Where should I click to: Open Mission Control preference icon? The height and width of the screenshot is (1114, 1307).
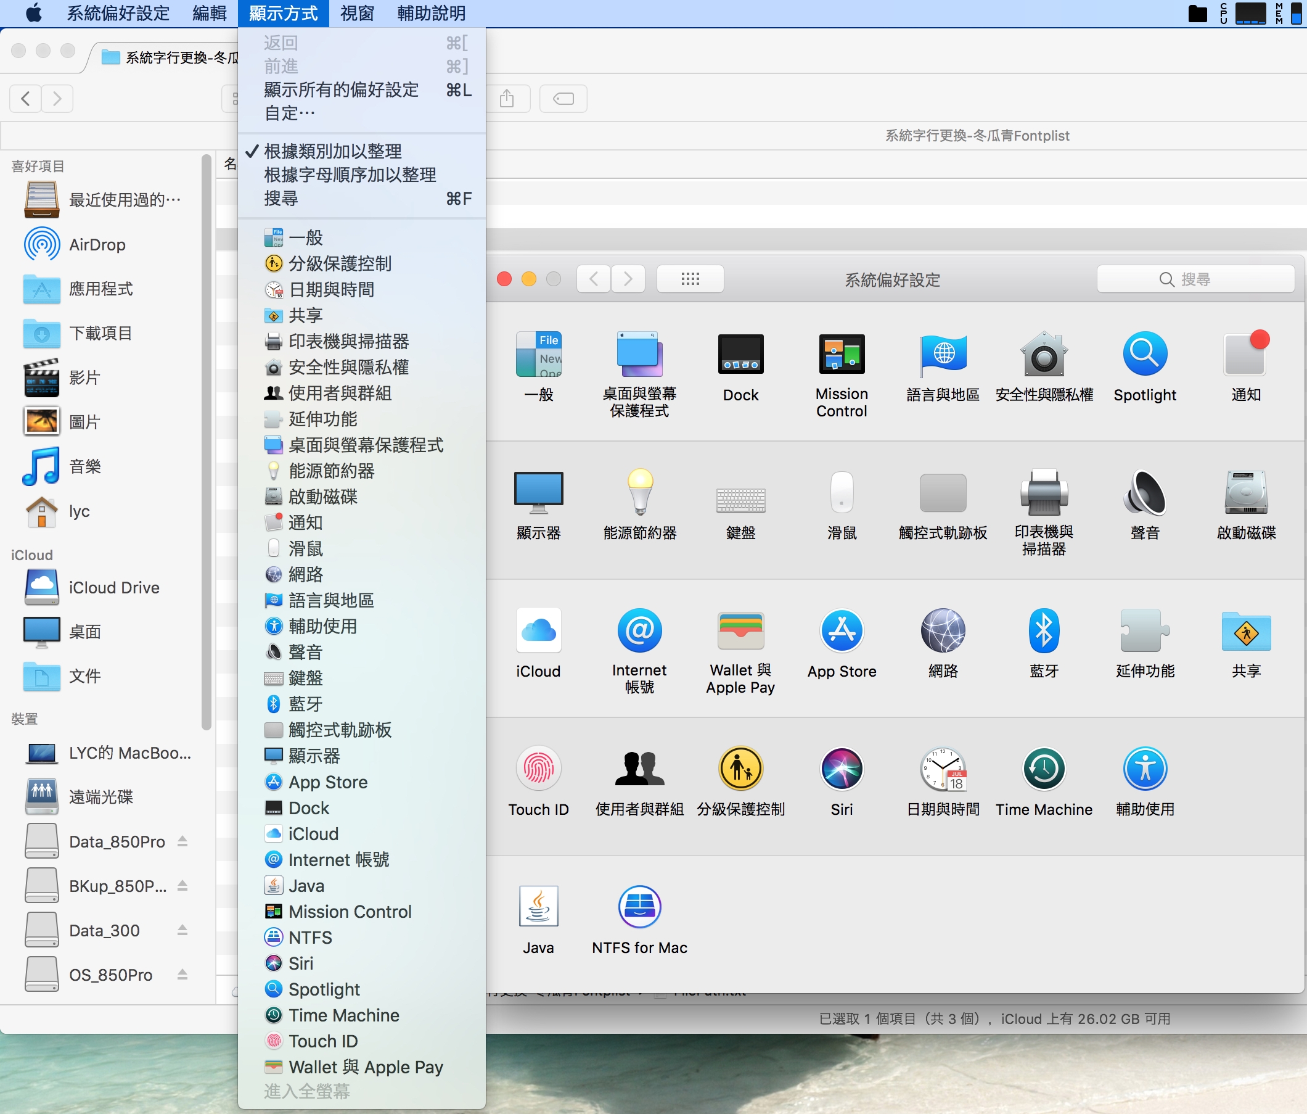tap(842, 355)
